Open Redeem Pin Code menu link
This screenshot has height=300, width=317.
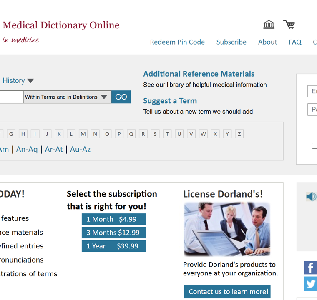177,42
